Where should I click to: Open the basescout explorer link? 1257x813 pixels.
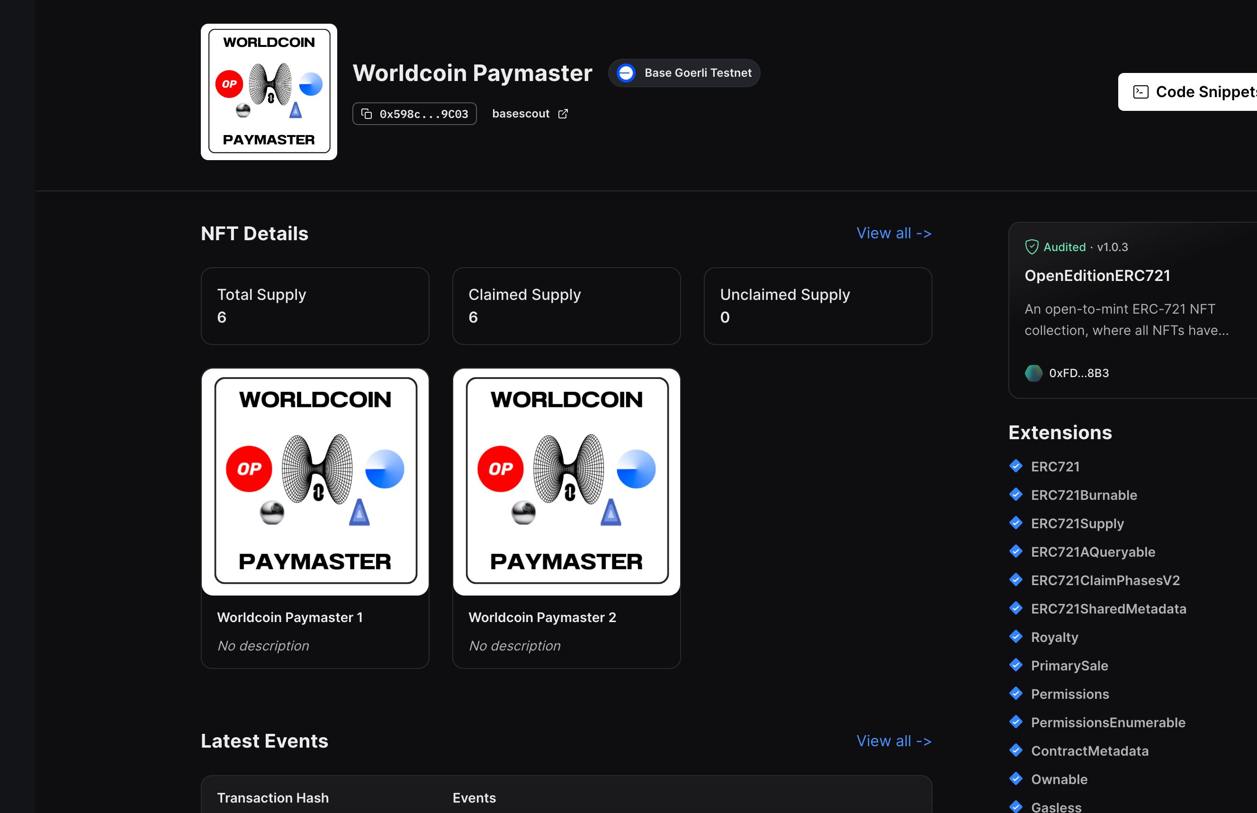[x=530, y=114]
